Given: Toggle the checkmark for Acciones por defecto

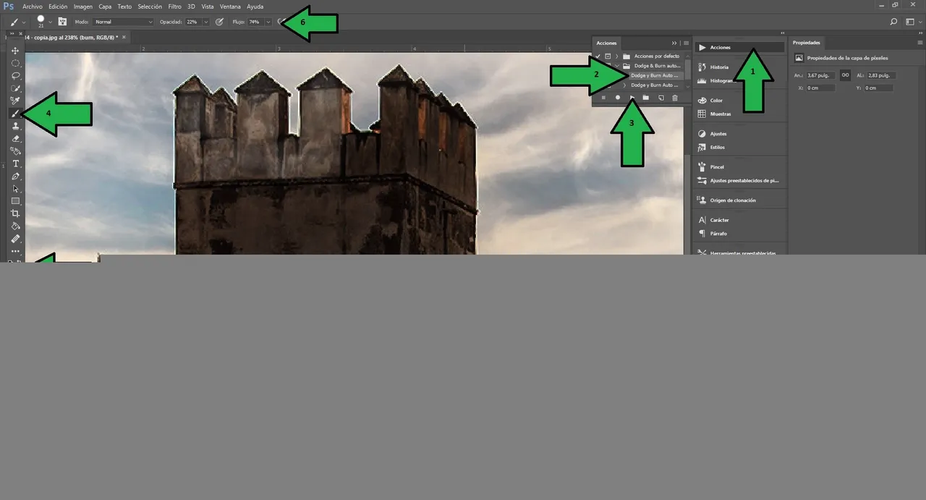Looking at the screenshot, I should pyautogui.click(x=598, y=56).
